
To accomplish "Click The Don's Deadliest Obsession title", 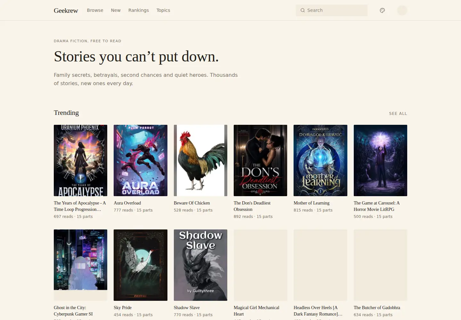I will point(252,206).
